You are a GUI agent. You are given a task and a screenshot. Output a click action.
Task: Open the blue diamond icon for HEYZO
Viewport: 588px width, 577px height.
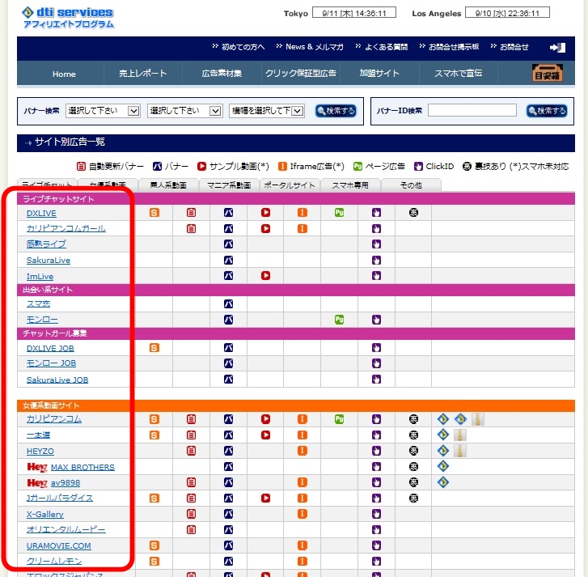pyautogui.click(x=443, y=450)
